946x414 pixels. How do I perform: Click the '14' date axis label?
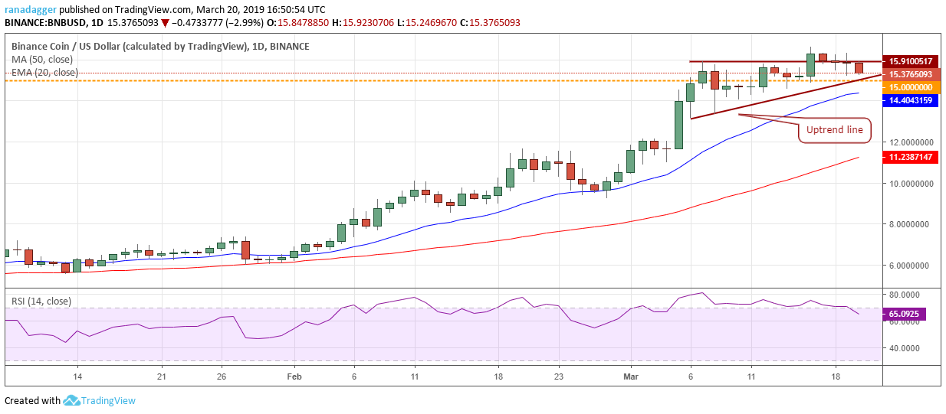click(x=77, y=377)
